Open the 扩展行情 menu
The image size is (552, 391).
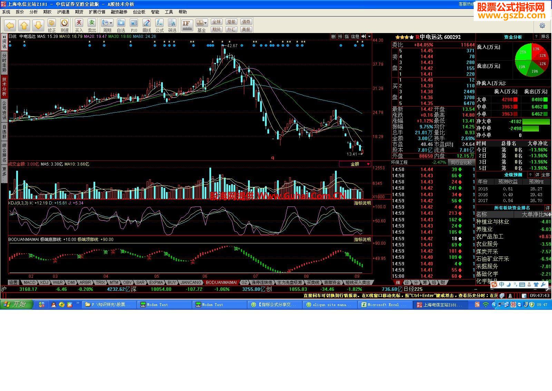pos(97,12)
